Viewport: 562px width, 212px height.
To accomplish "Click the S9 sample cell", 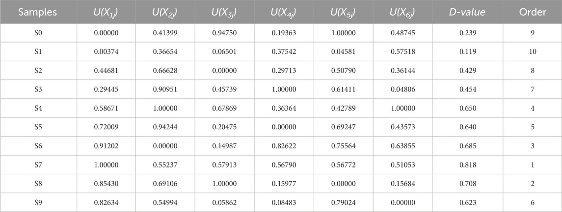I will click(38, 202).
